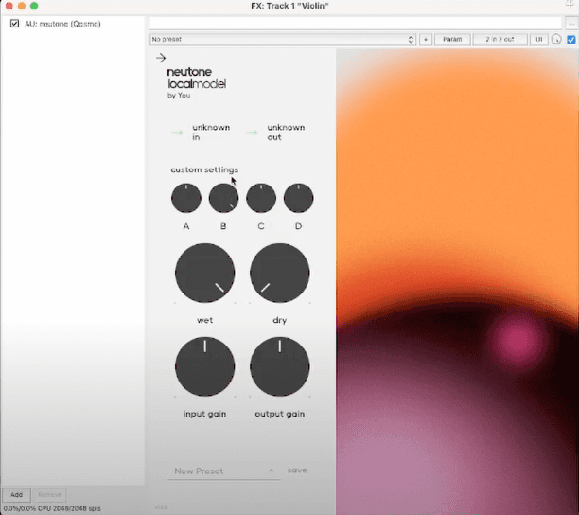Click the output gain knob
This screenshot has width=579, height=515.
click(x=280, y=366)
